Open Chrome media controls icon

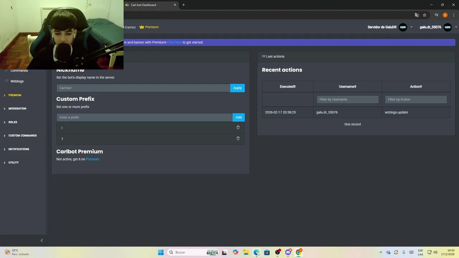coord(436,15)
